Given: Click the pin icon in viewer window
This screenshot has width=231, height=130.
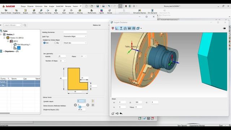Looking at the screenshot, I should click(224, 28).
